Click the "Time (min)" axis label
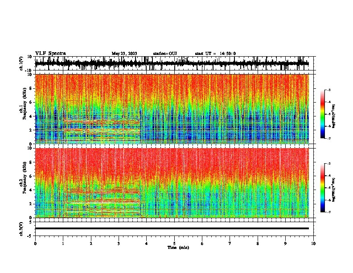 178,248
